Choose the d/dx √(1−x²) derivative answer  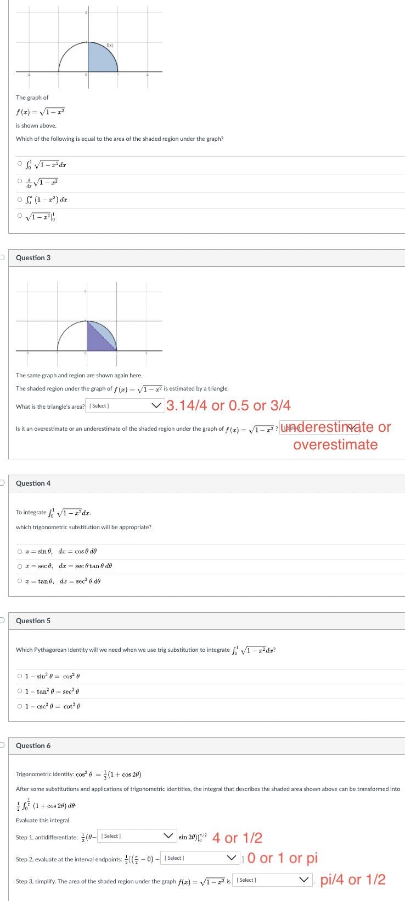point(20,181)
